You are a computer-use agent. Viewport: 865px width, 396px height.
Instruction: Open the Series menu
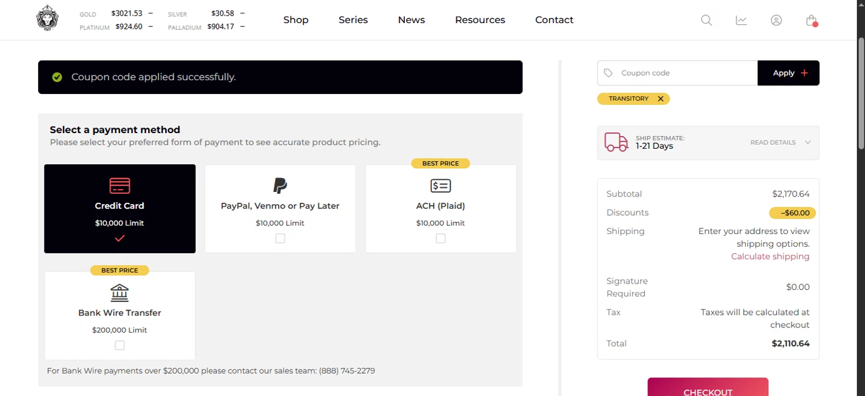click(353, 20)
